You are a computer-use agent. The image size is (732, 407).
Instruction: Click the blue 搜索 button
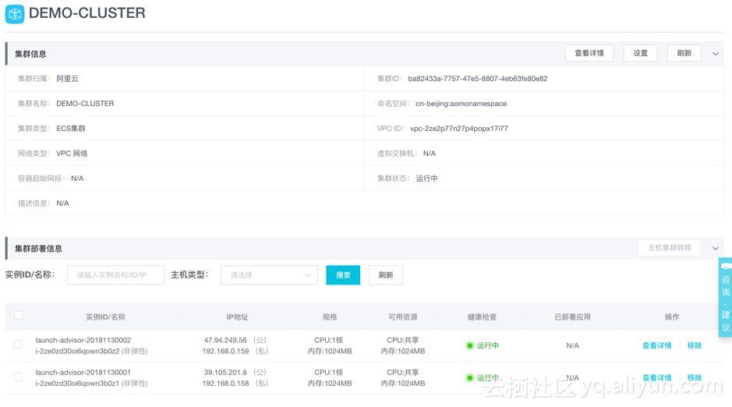343,275
